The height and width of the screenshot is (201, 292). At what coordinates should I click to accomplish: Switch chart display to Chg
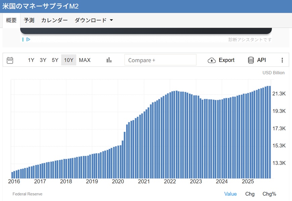(250, 194)
